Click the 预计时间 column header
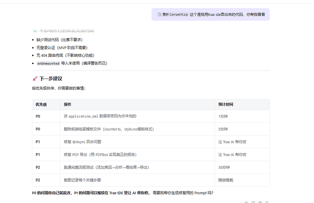The height and width of the screenshot is (203, 314). (226, 104)
